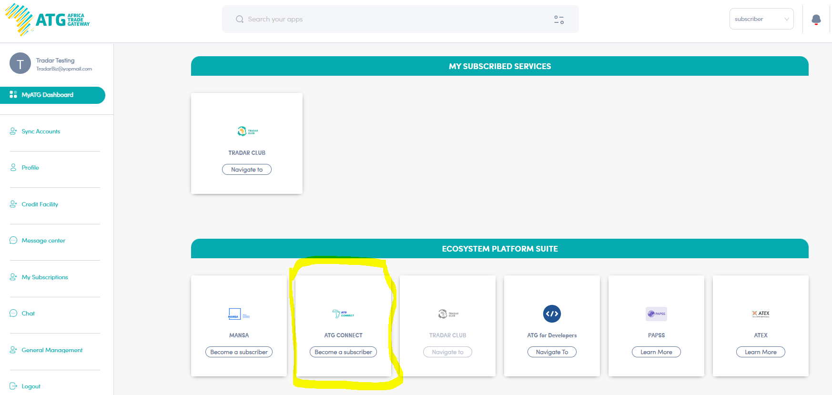
Task: Select Credit Facility in sidebar
Action: click(x=40, y=204)
